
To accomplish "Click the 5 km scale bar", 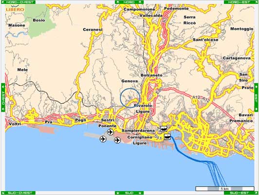I will [225, 189].
